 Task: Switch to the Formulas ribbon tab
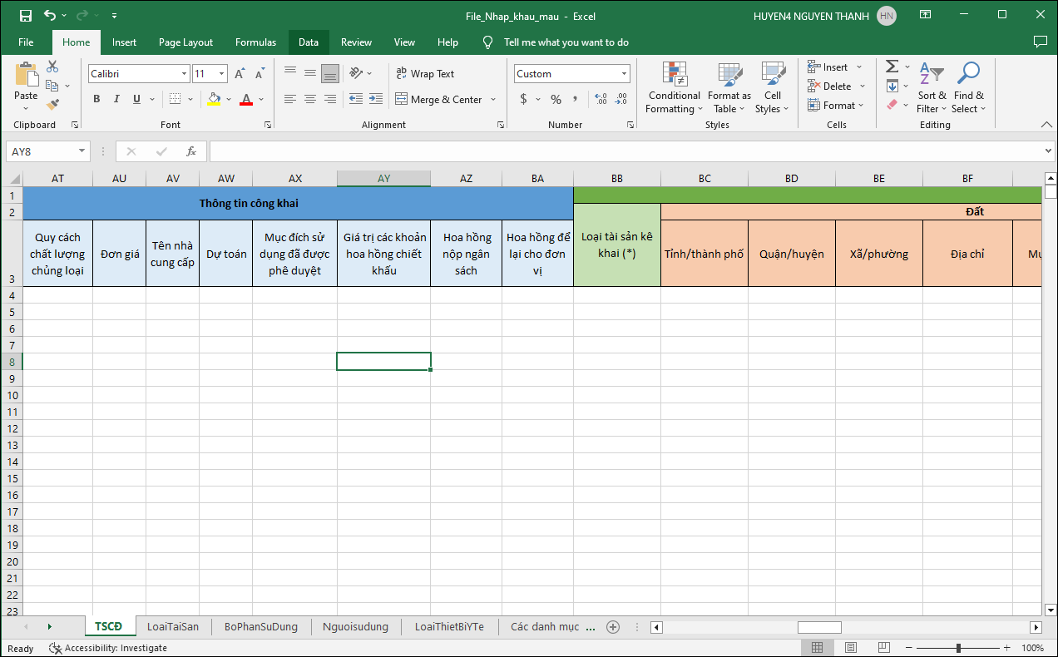(255, 42)
